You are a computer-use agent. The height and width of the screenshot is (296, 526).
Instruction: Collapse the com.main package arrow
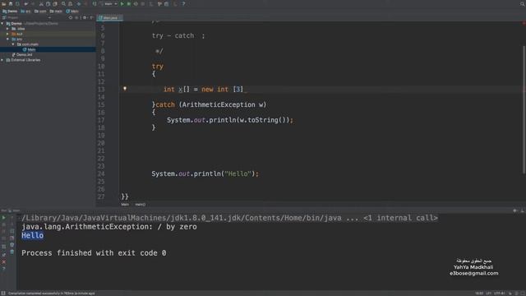(13, 44)
